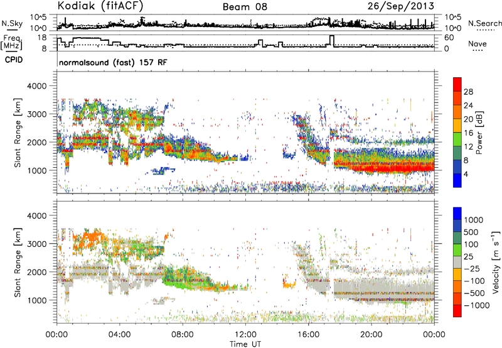The width and height of the screenshot is (502, 348).
Task: Click the 'N.Search' legend label
Action: pyautogui.click(x=485, y=23)
